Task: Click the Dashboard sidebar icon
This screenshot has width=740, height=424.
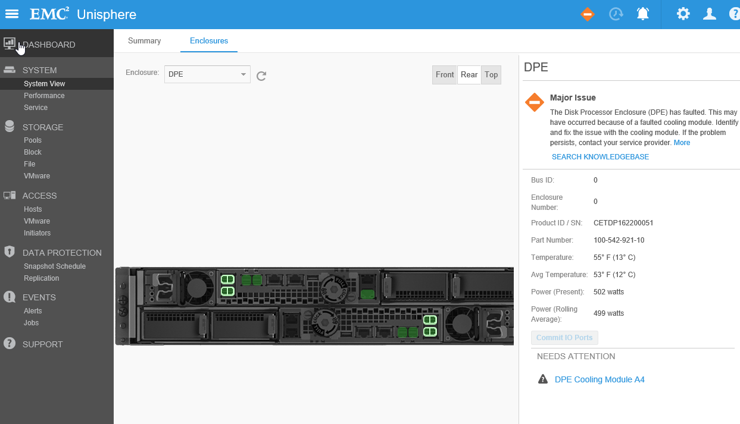Action: tap(9, 43)
